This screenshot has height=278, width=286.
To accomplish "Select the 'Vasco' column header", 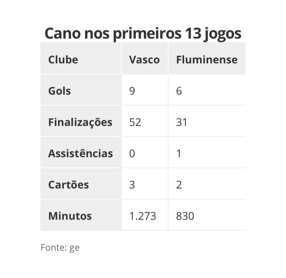I will click(145, 58).
